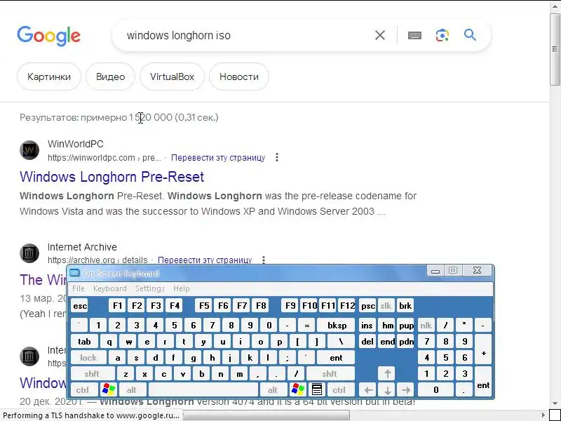Open the Settings menu of On-Screen Keyboard

point(150,288)
